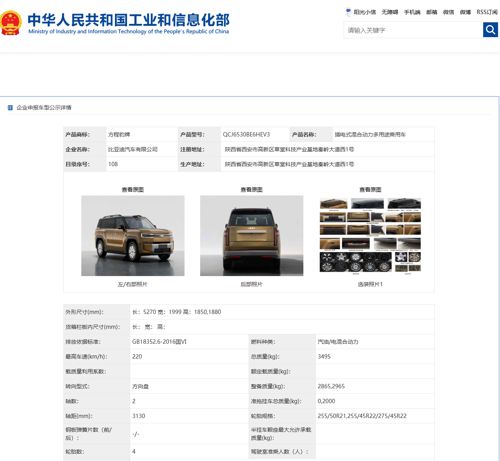500x461 pixels.
Task: Open the optional equipment collage thumbnail
Action: pyautogui.click(x=370, y=236)
